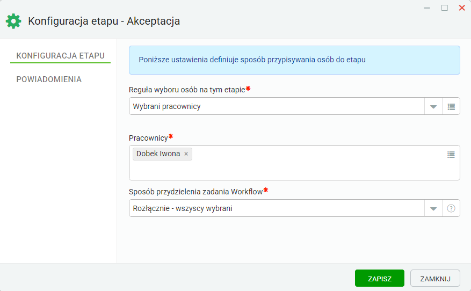
Task: Expand Sposób przydzielenia zadania dropdown arrow
Action: coord(433,208)
